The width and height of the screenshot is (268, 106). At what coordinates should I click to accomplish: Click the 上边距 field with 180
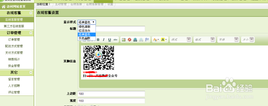click(111, 94)
